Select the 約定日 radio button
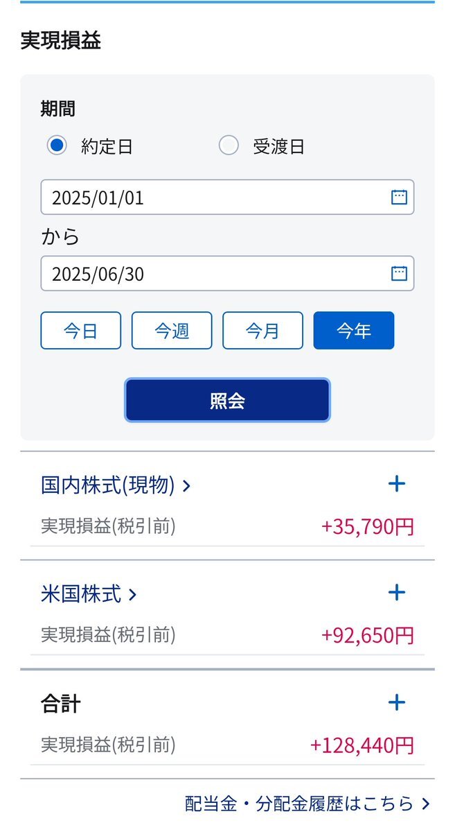This screenshot has width=455, height=832. [57, 146]
